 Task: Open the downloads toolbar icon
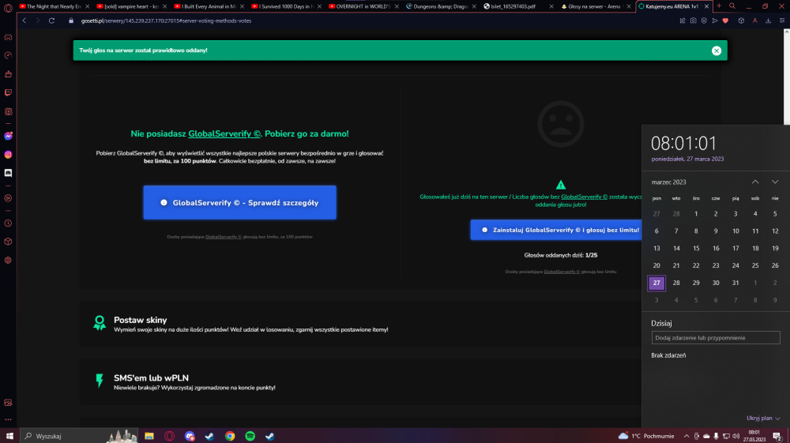click(769, 21)
